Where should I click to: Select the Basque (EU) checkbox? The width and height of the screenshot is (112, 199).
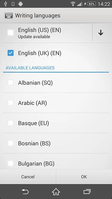click(x=11, y=123)
